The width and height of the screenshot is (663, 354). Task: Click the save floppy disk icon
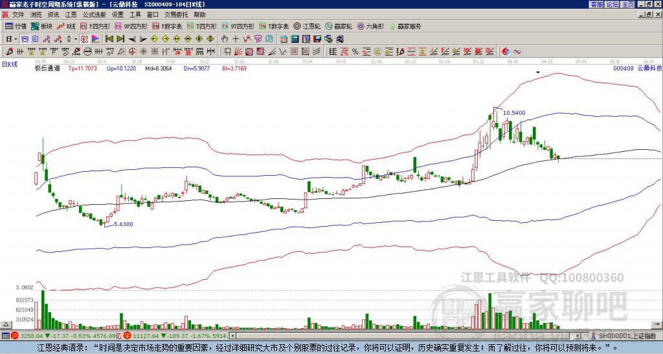point(317,39)
